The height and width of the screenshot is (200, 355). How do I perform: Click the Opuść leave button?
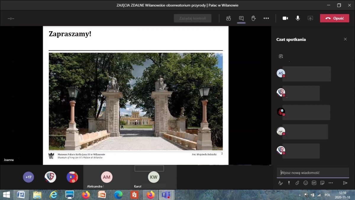point(335,18)
